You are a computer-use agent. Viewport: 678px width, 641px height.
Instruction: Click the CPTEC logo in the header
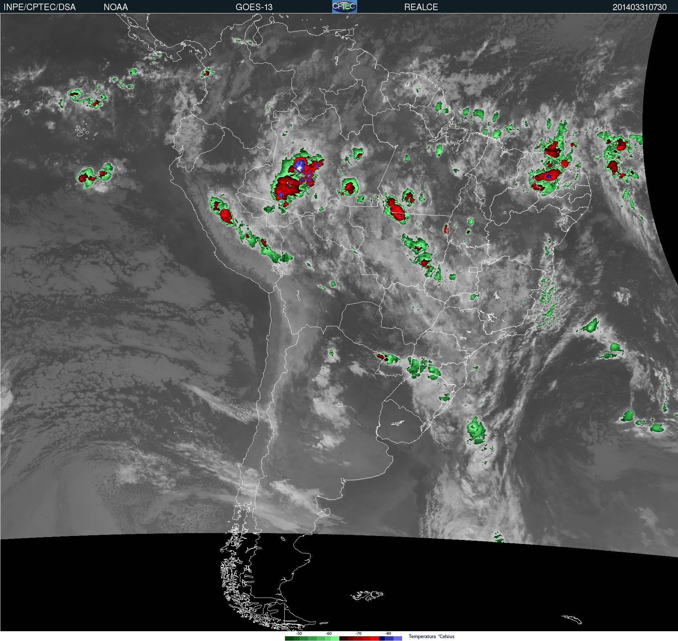coord(344,7)
